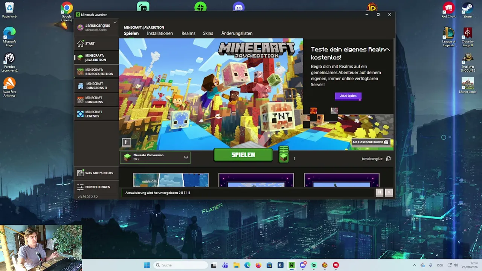Select Minecraft: Java Edition in the sidebar
Screen dimensions: 482x271
click(96, 58)
